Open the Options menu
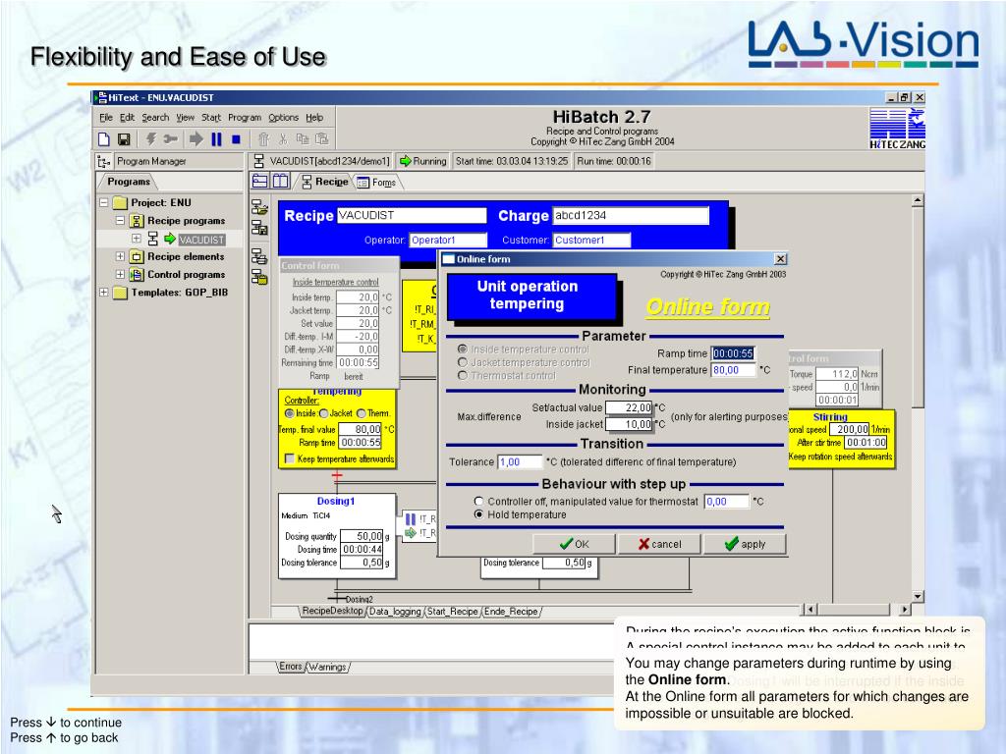 coord(284,118)
